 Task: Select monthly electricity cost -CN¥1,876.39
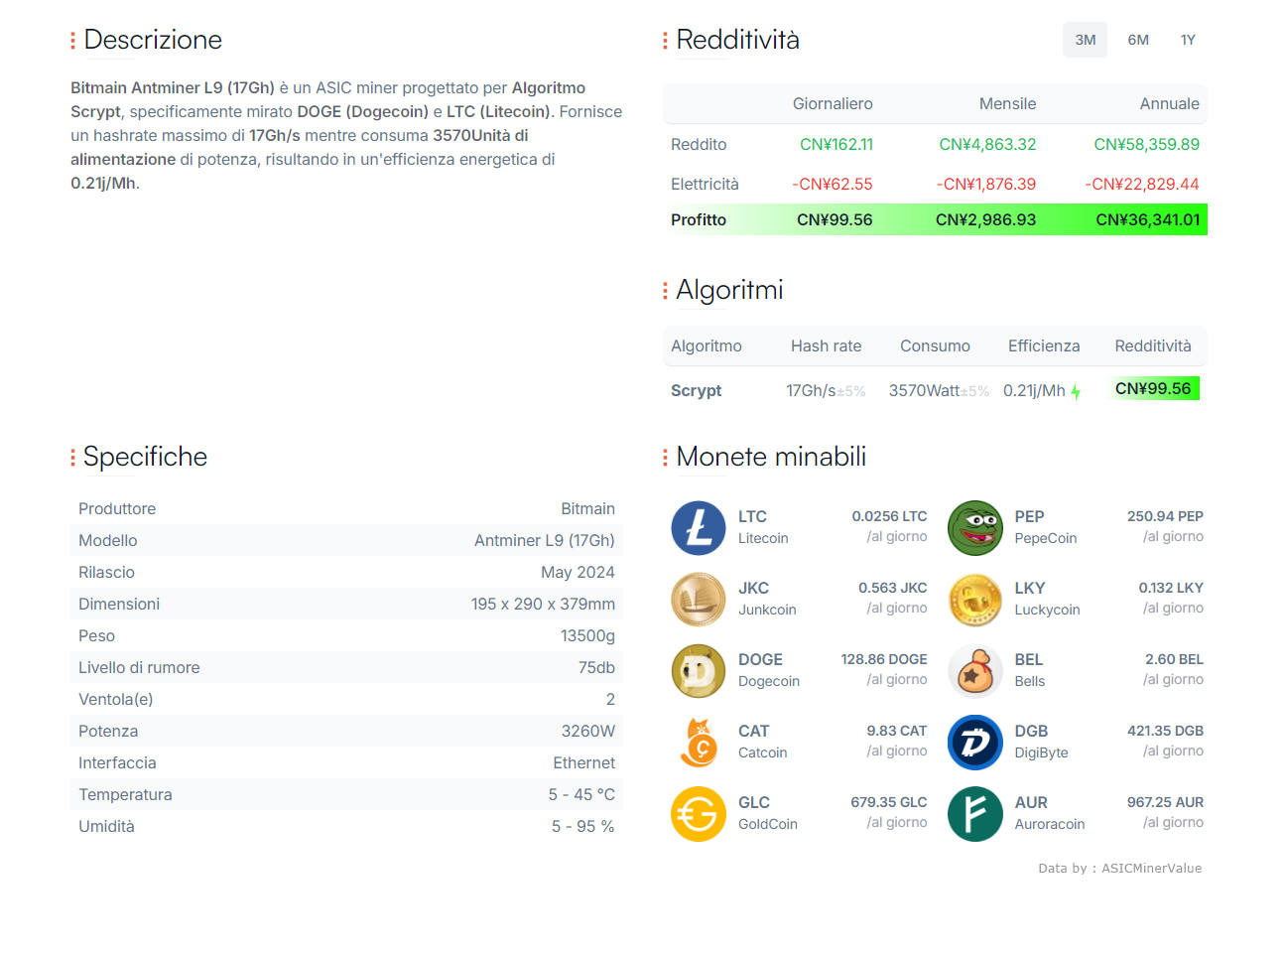986,185
